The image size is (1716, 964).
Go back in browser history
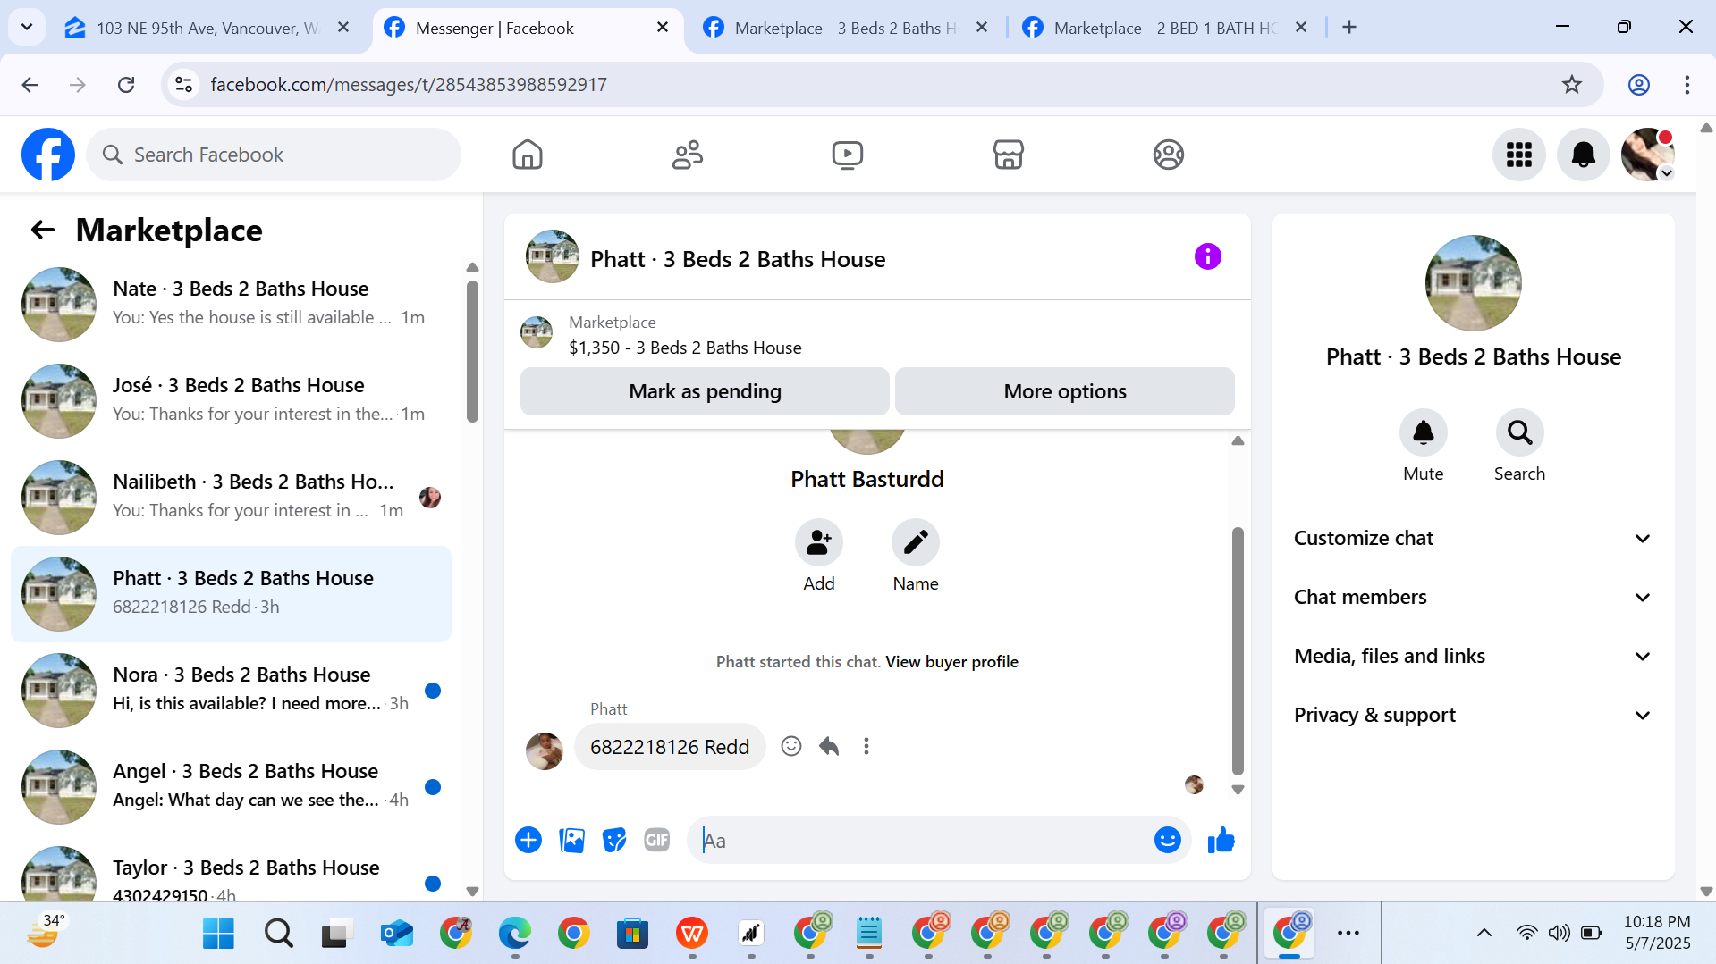click(30, 85)
